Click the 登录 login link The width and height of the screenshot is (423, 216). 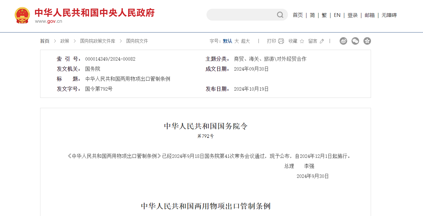pyautogui.click(x=352, y=15)
